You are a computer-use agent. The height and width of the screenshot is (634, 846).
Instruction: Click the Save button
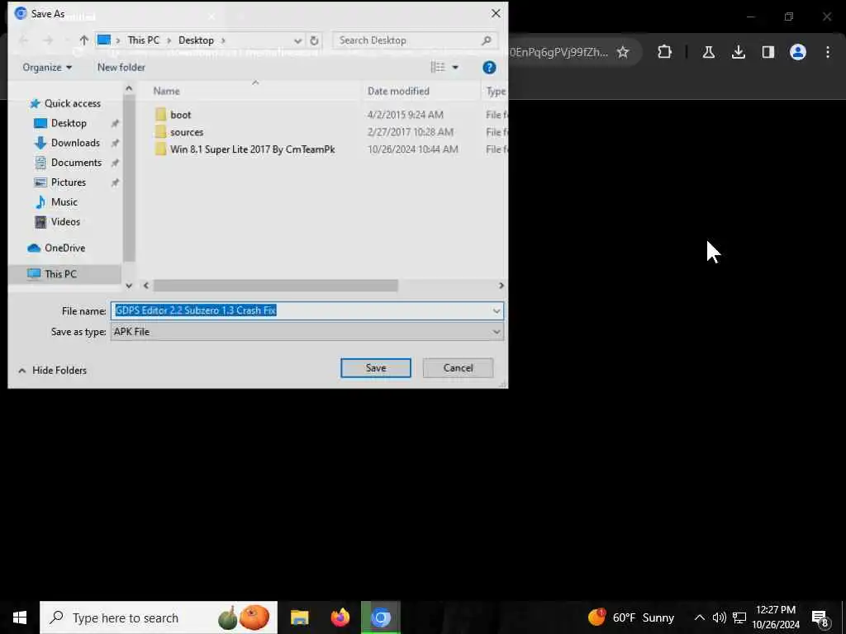pos(376,367)
